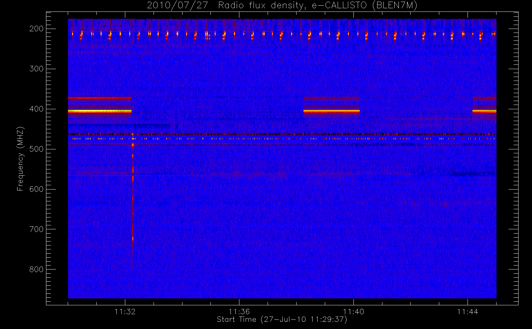This screenshot has height=329, width=532.
Task: Click the 11:44 time tick label
Action: click(x=468, y=312)
